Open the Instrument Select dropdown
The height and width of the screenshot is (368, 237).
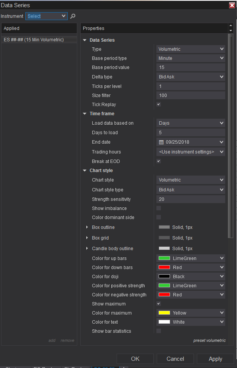point(46,16)
